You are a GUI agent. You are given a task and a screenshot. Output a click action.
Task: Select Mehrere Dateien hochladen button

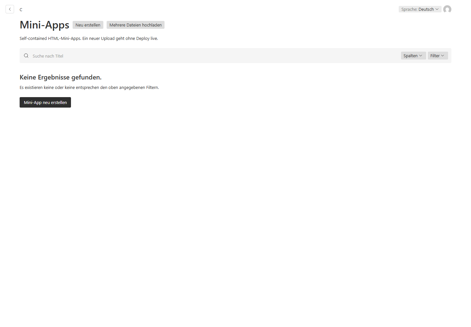135,25
